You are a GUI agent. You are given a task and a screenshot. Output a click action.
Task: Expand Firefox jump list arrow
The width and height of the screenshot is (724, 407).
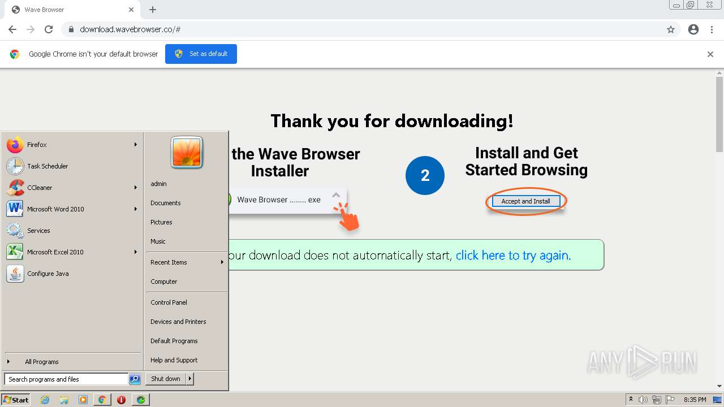(136, 145)
